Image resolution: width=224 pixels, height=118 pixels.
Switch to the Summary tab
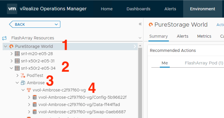159,36
